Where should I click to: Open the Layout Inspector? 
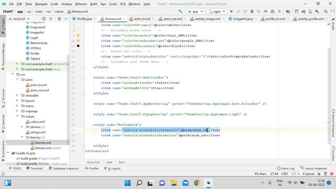(314, 168)
